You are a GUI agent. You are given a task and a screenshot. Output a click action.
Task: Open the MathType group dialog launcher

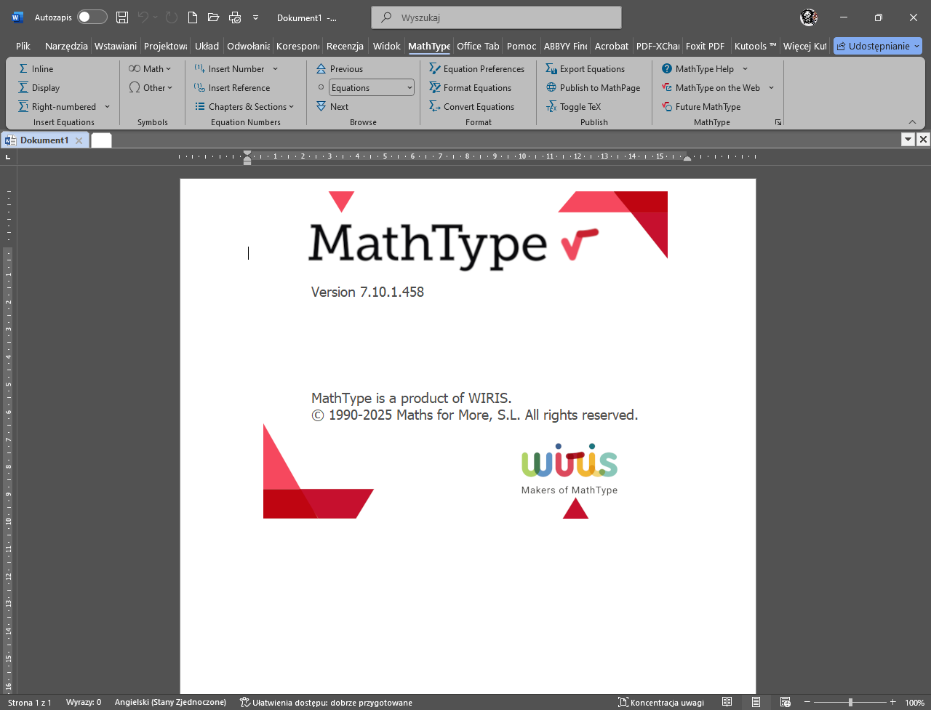point(778,122)
